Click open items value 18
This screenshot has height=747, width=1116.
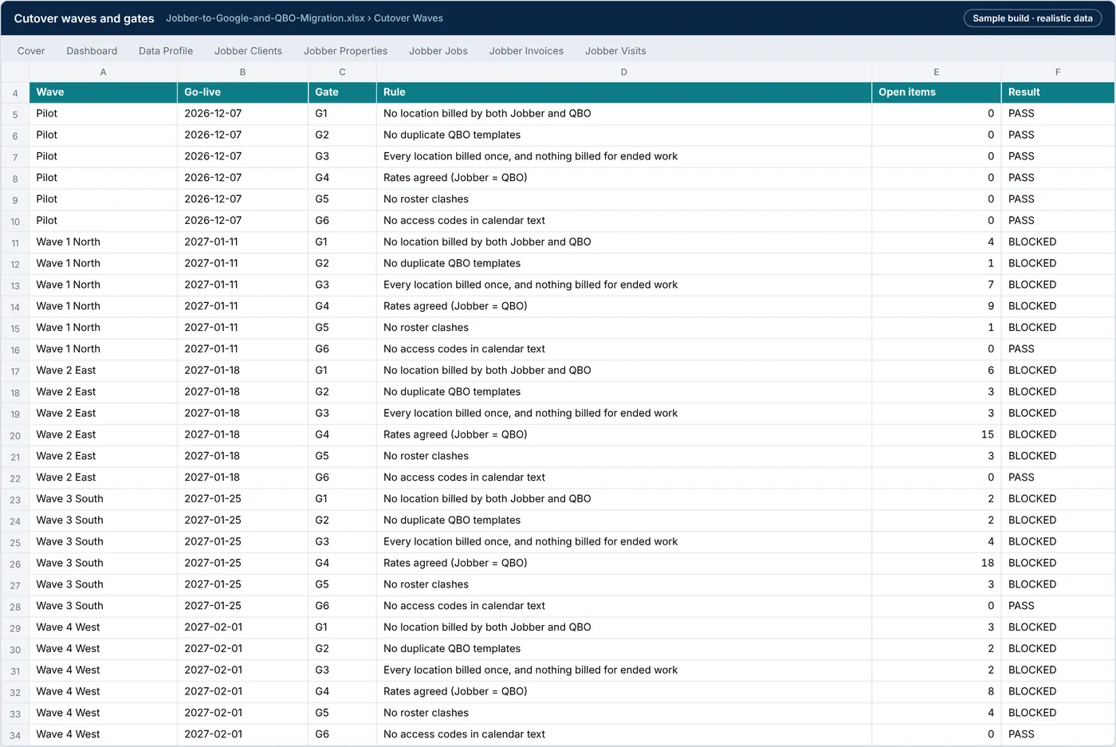936,564
